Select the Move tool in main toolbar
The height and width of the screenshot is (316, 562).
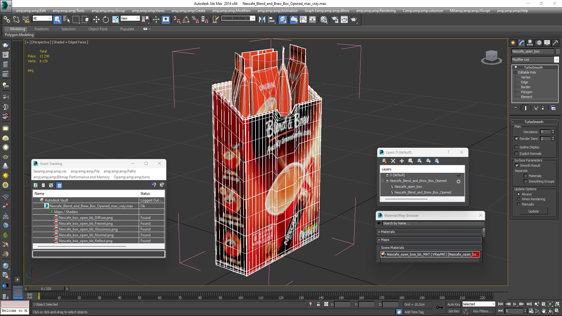[x=96, y=20]
